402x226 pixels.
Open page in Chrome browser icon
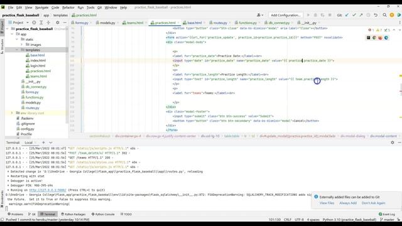pyautogui.click(x=374, y=38)
